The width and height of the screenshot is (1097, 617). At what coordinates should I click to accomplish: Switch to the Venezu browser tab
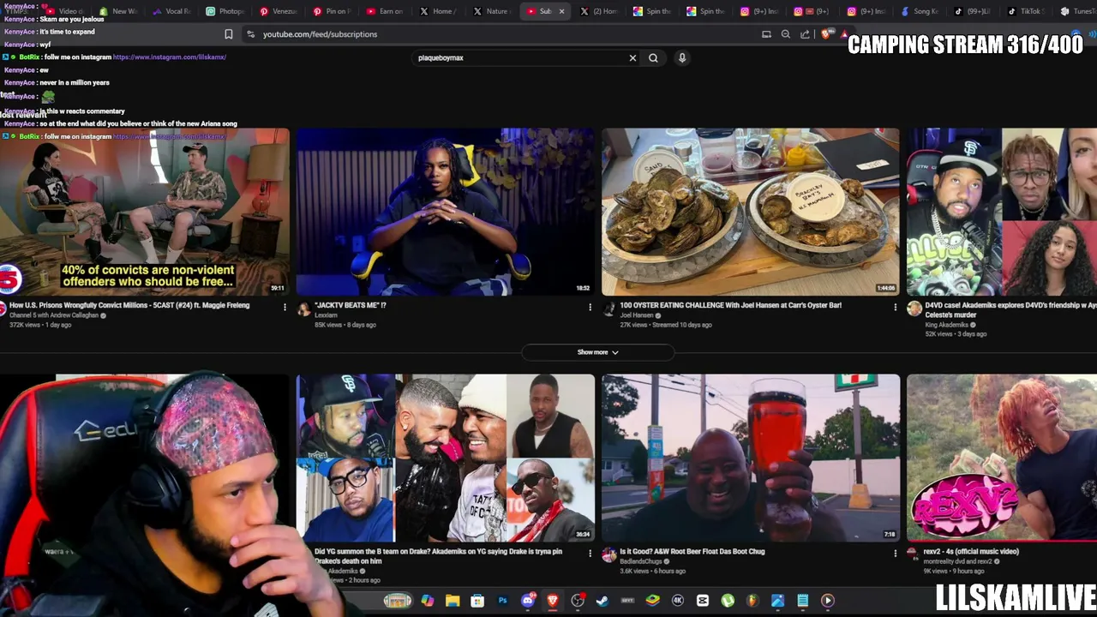coord(279,11)
